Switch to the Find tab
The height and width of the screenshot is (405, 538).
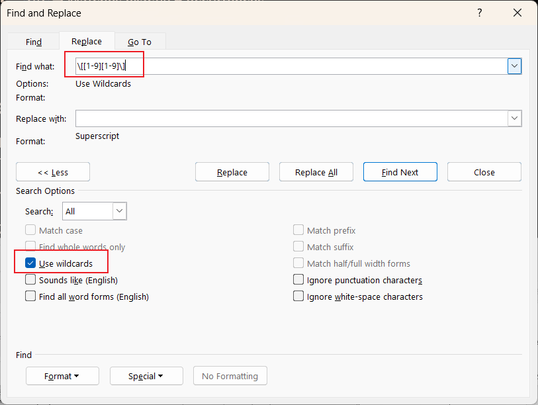33,41
